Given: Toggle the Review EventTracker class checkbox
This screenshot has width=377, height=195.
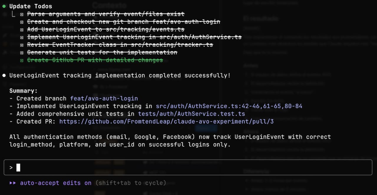Looking at the screenshot, I should (x=22, y=45).
